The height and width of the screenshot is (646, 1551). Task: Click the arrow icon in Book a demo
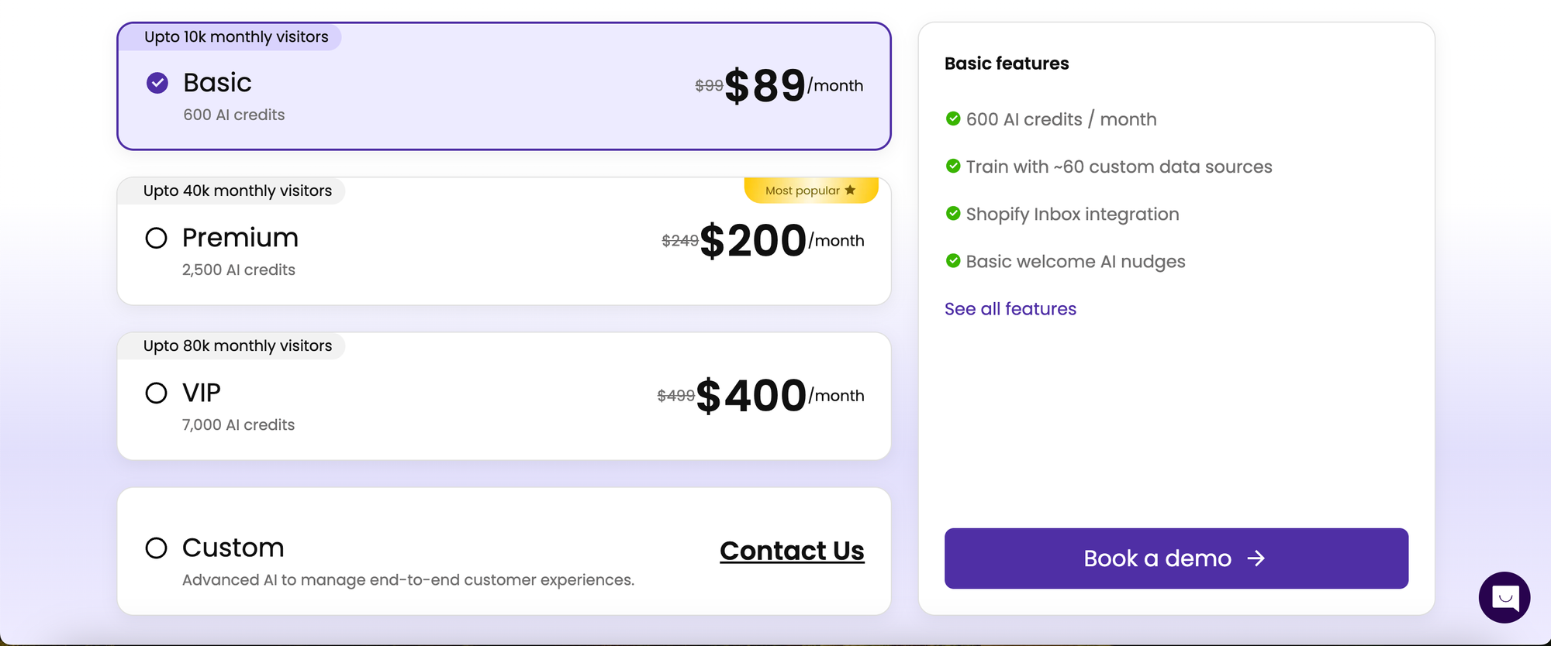point(1255,558)
